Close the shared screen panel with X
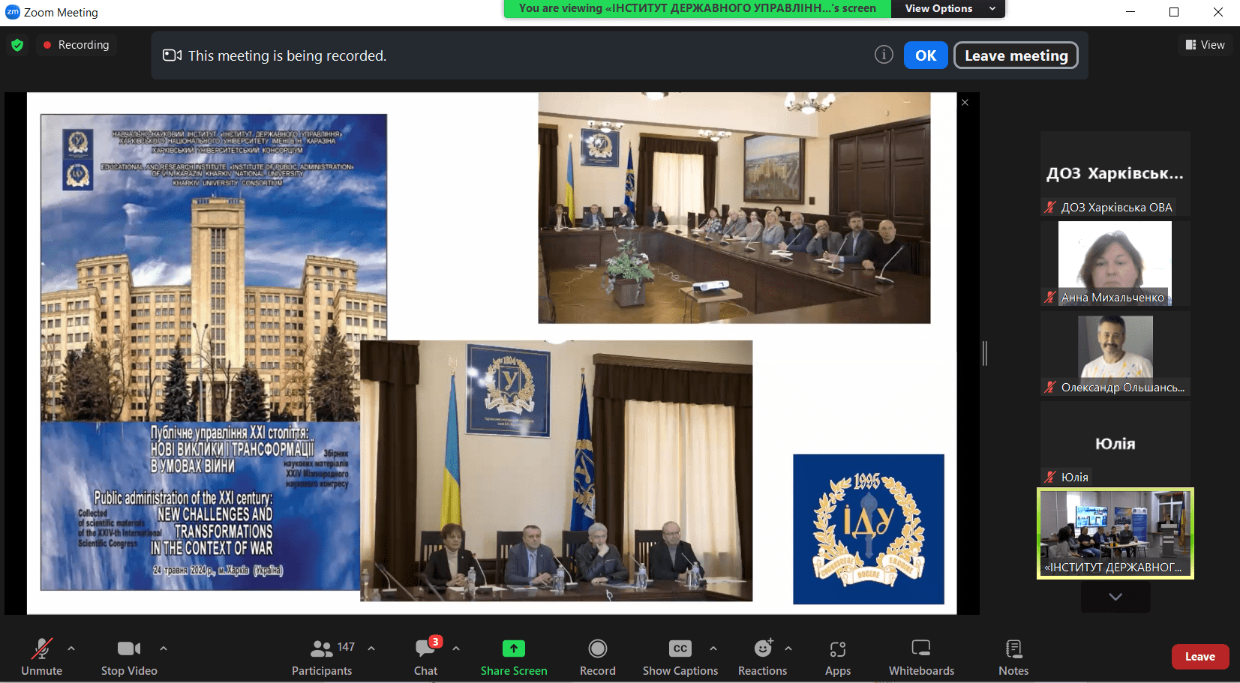Viewport: 1240px width, 683px height. click(965, 103)
